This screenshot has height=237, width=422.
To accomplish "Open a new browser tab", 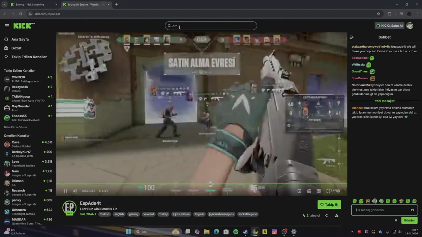I will pyautogui.click(x=116, y=5).
